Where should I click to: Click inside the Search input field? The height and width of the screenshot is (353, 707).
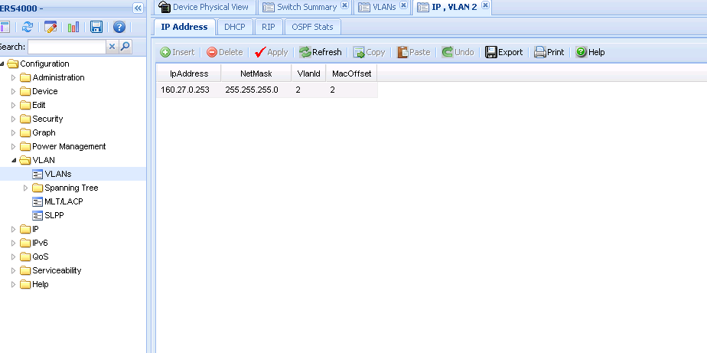pyautogui.click(x=67, y=47)
